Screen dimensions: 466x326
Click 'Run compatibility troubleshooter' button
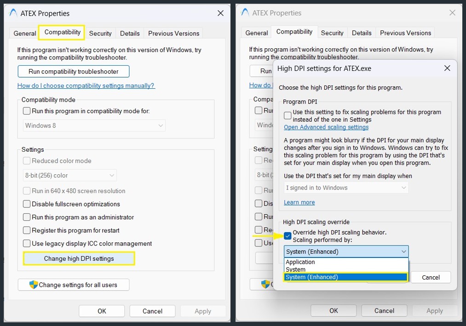[74, 71]
